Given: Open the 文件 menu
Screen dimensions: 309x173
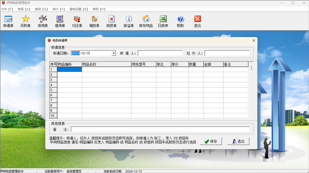Looking at the screenshot, I should [7, 9].
